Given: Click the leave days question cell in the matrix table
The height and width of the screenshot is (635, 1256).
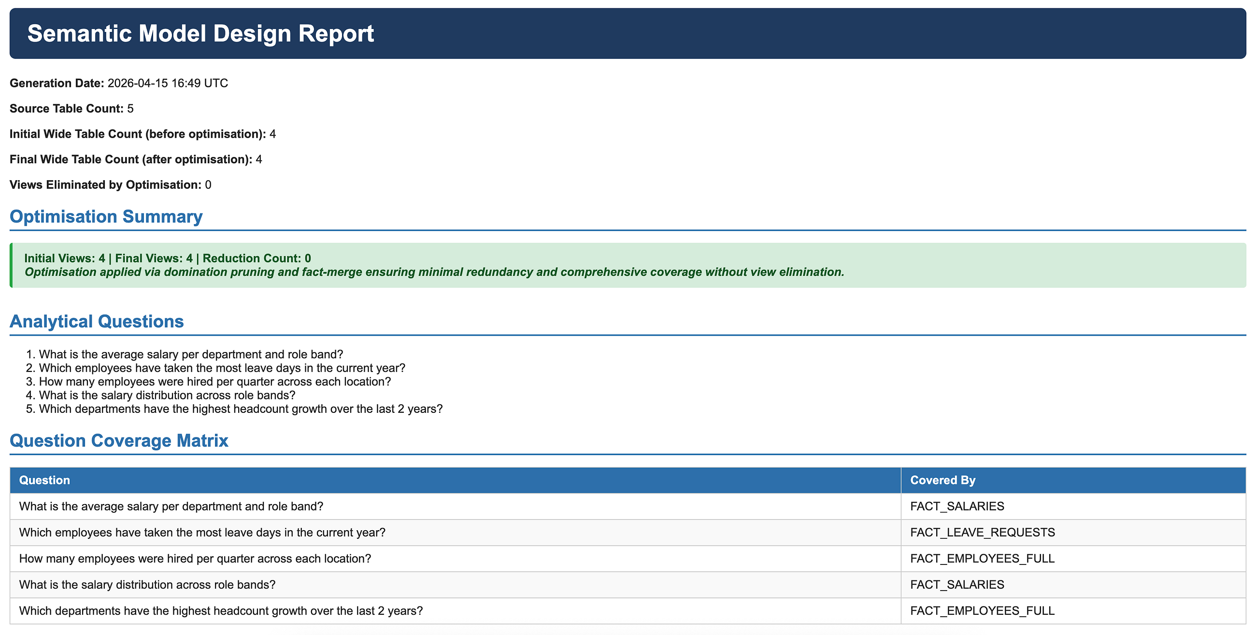Looking at the screenshot, I should click(x=456, y=533).
